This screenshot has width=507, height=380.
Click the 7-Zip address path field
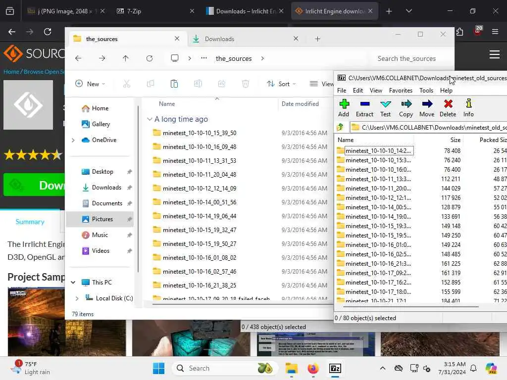tap(428, 127)
